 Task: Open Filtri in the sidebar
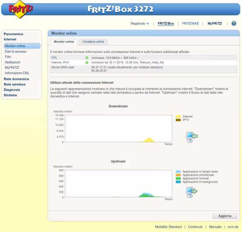(x=8, y=57)
